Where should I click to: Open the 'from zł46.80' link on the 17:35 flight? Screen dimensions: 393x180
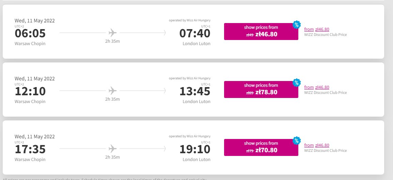pos(317,145)
